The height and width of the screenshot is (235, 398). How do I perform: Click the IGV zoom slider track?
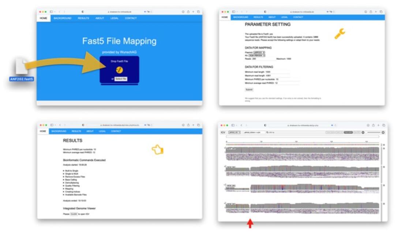[373, 133]
